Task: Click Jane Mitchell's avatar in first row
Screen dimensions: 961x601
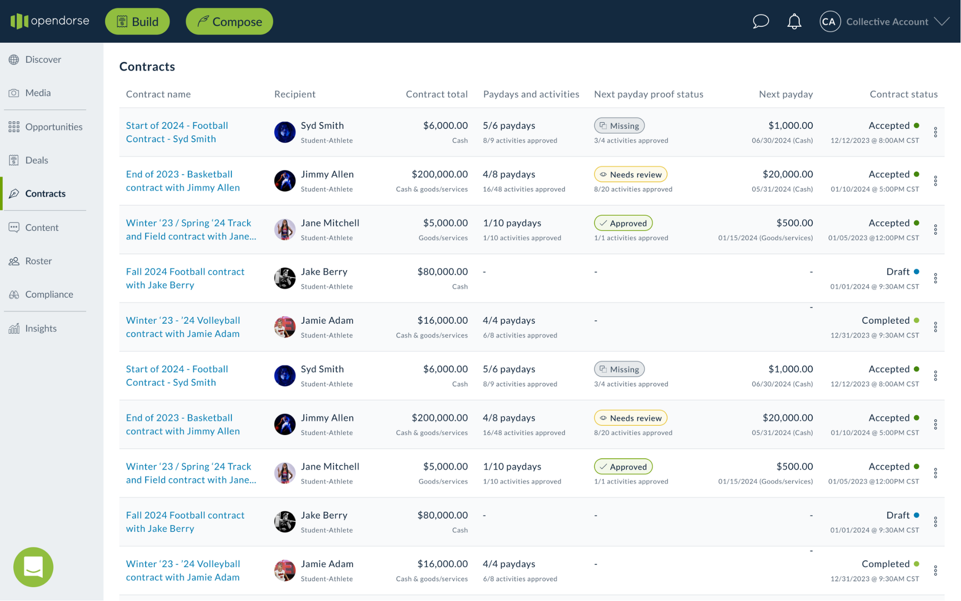Action: pyautogui.click(x=285, y=230)
